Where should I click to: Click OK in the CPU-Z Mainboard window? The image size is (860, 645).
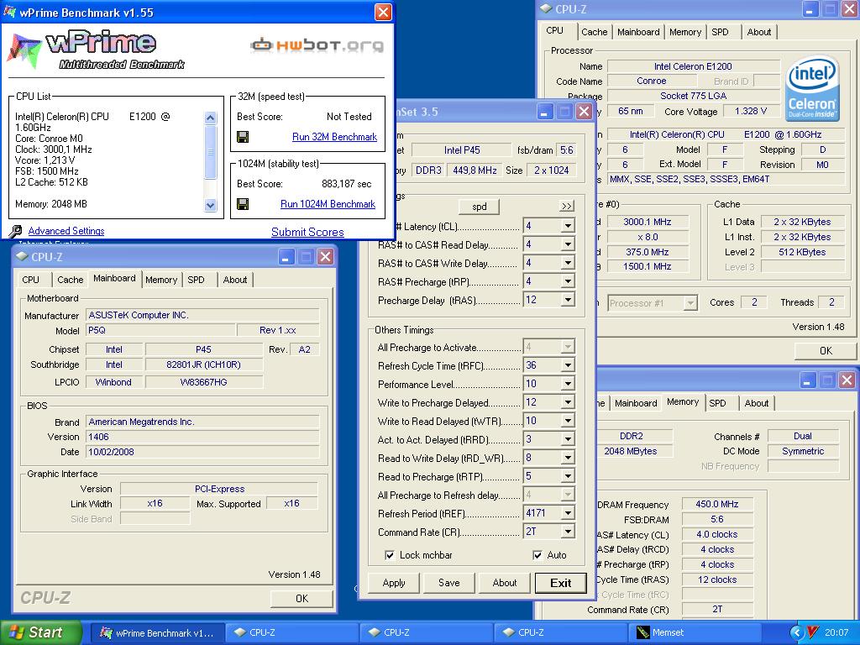pos(302,598)
